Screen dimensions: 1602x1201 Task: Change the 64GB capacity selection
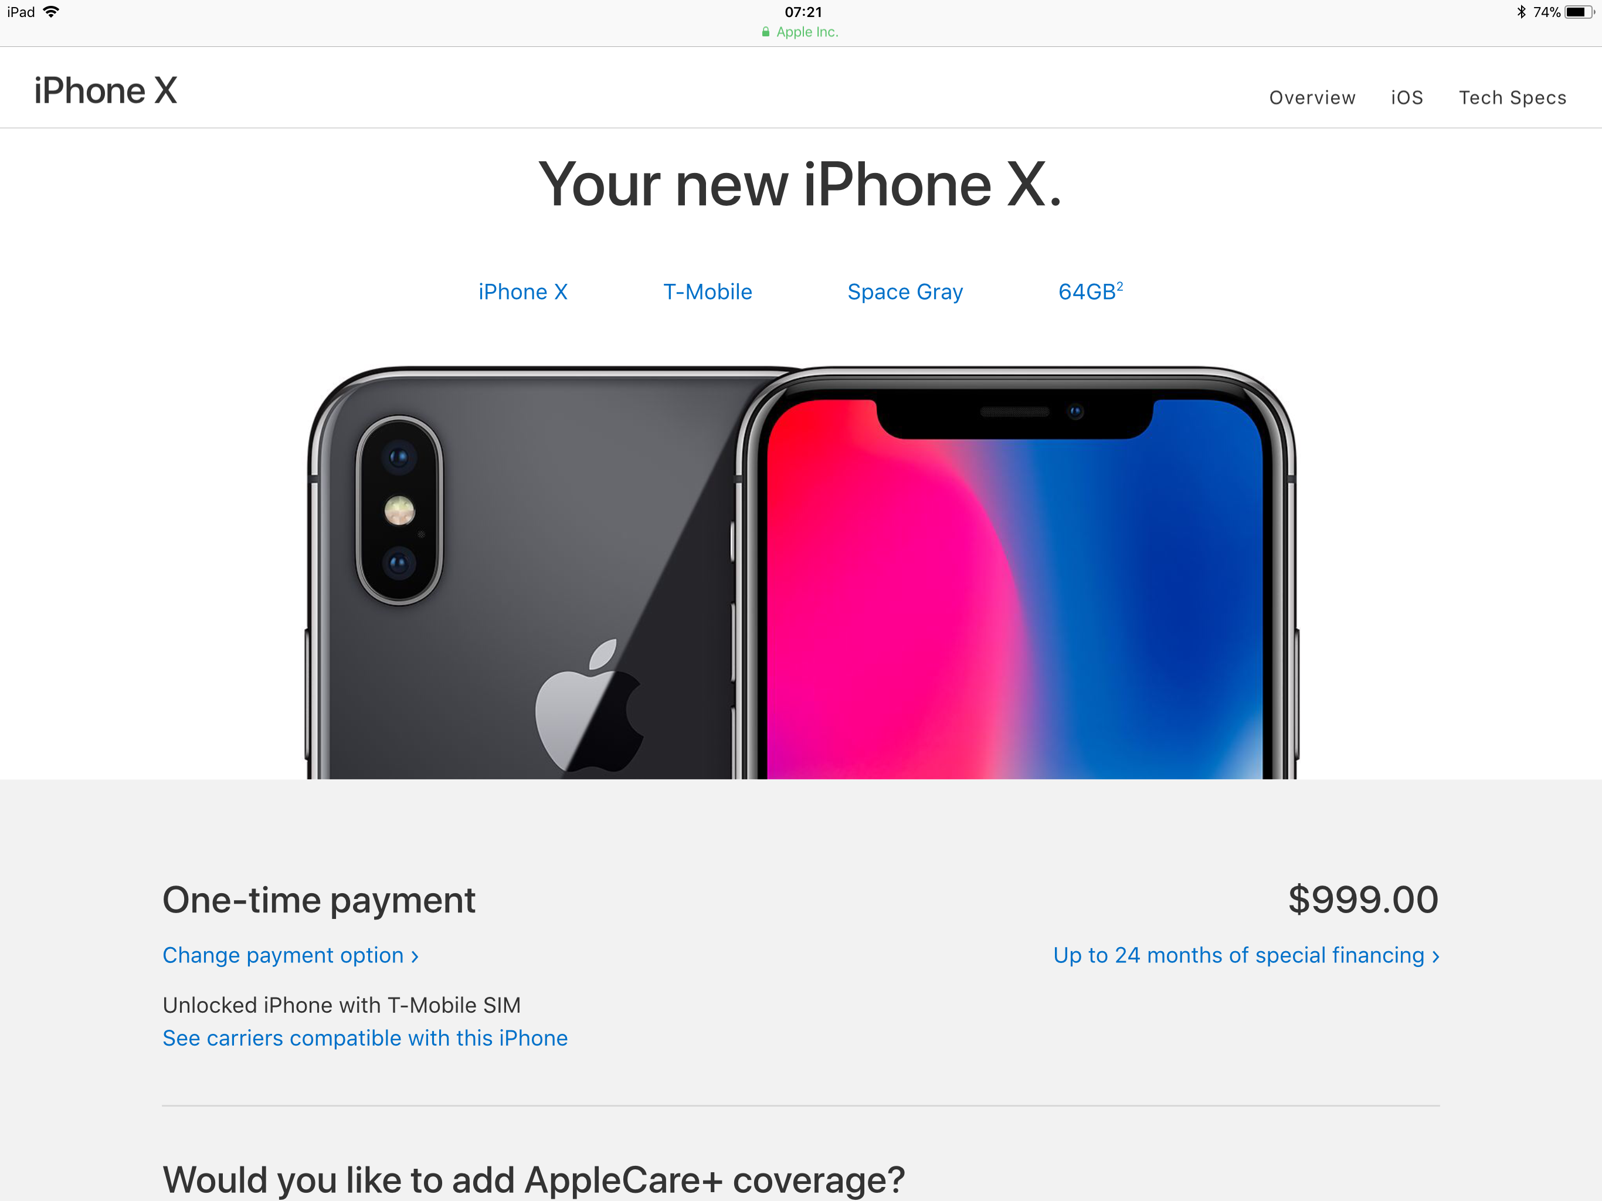(1091, 291)
